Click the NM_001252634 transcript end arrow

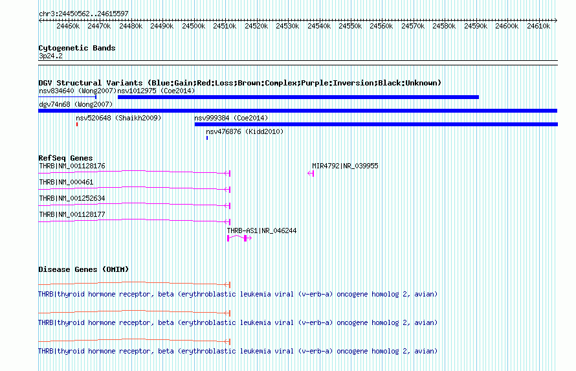(x=227, y=206)
